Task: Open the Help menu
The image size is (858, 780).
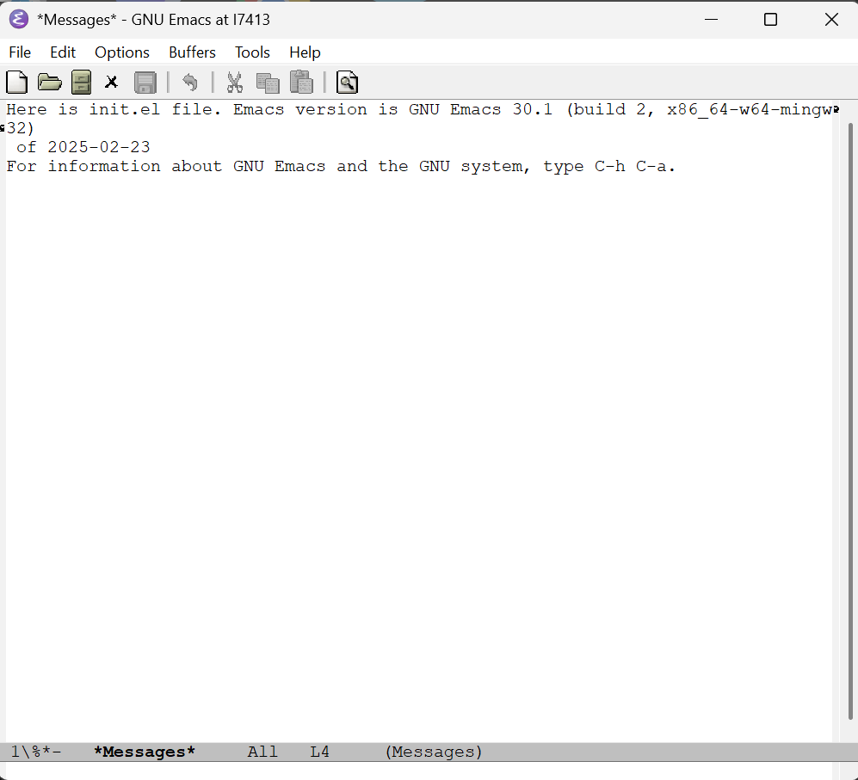Action: [305, 52]
